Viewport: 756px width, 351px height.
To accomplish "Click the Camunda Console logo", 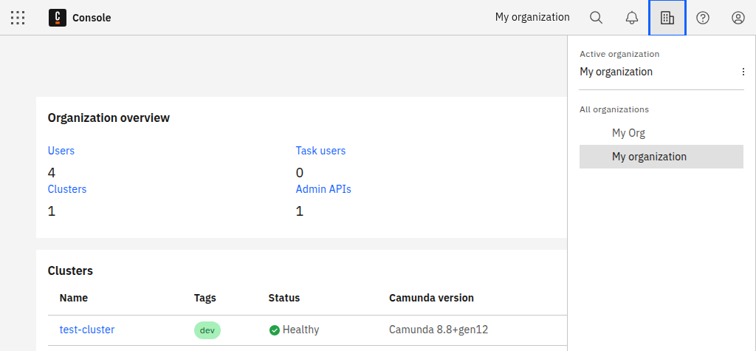I will coord(58,18).
